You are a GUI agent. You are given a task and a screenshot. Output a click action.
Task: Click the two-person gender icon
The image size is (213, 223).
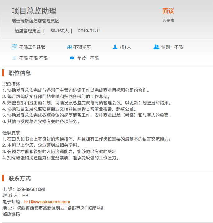pos(156,47)
